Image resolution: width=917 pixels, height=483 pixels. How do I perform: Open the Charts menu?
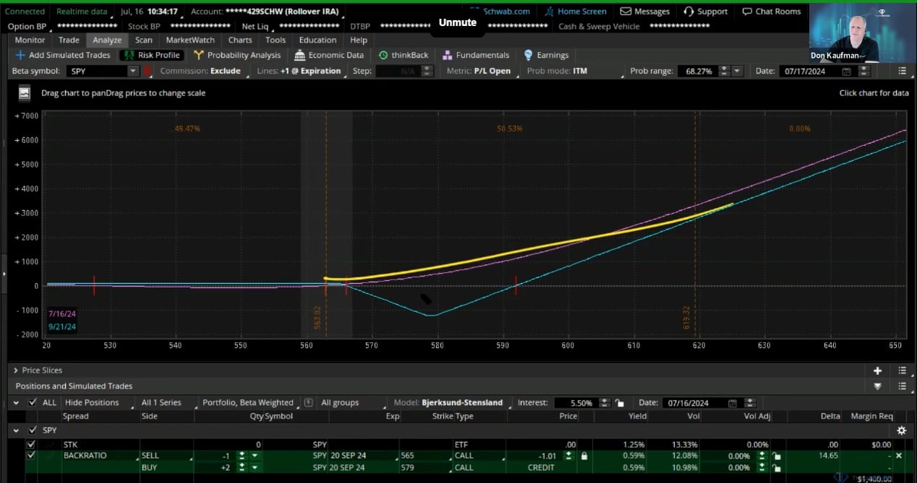pos(240,40)
